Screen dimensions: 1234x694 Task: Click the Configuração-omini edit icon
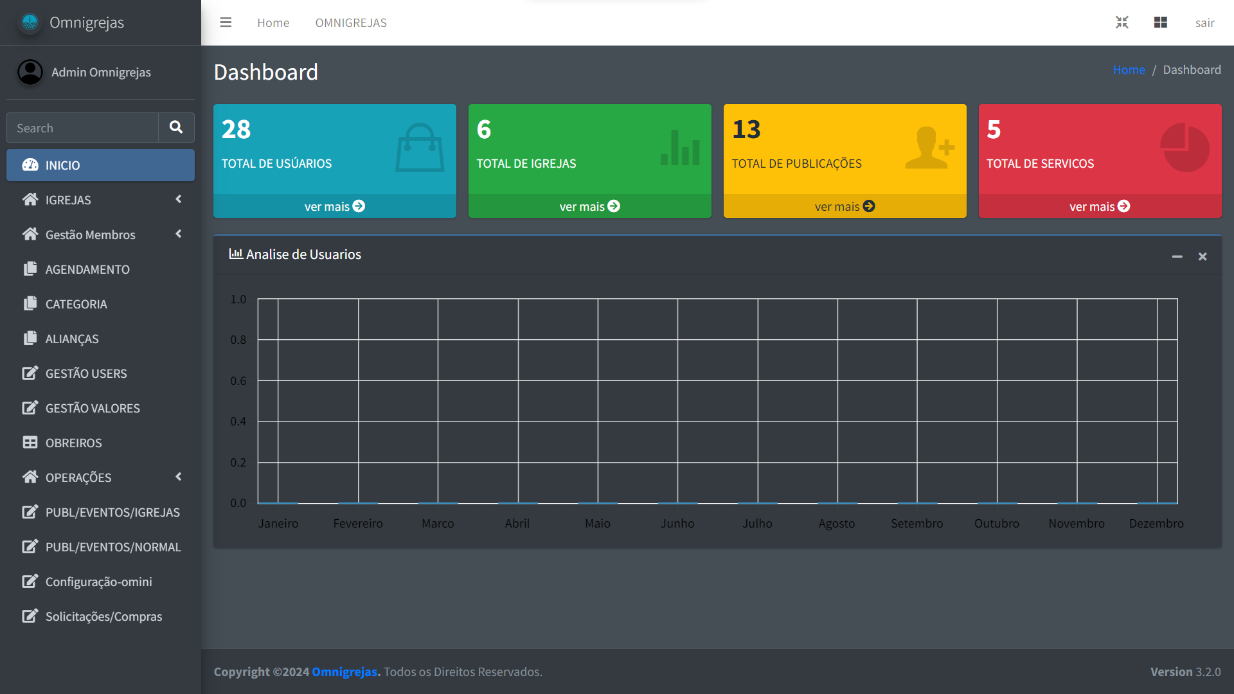click(30, 582)
